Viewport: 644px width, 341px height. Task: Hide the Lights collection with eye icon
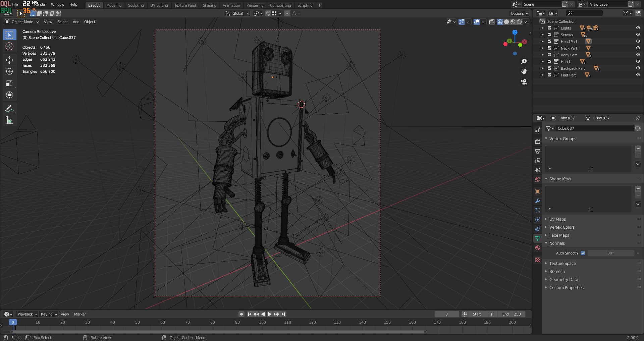click(638, 28)
